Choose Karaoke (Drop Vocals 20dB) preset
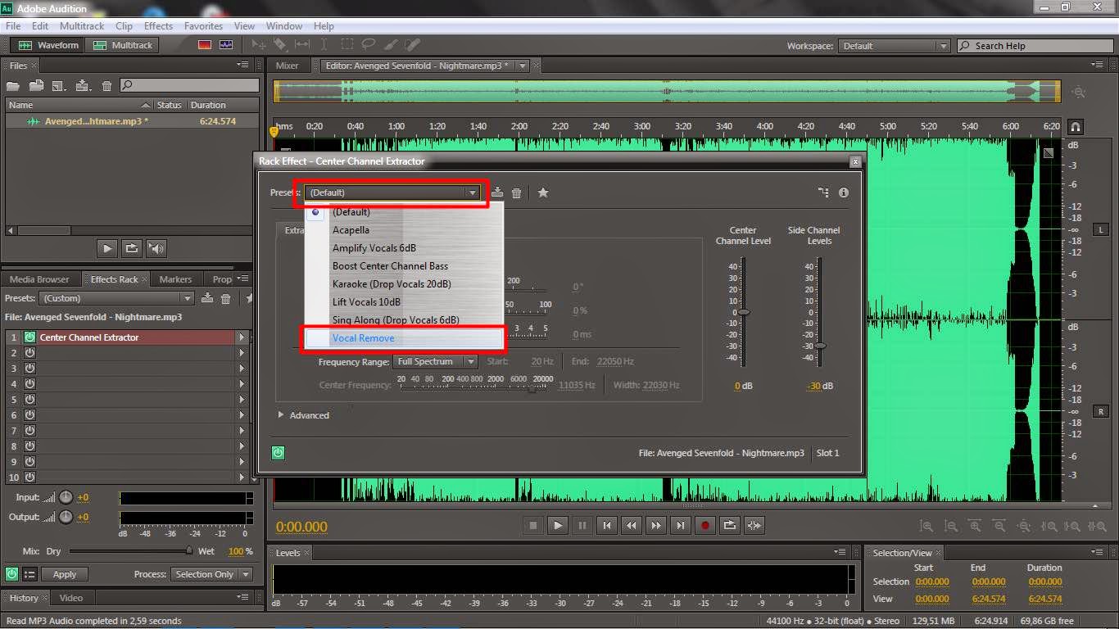Screen dimensions: 1119x629 392,284
